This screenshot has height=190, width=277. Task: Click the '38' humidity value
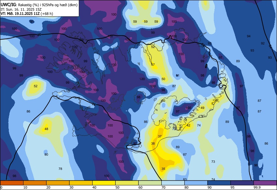[153, 143]
